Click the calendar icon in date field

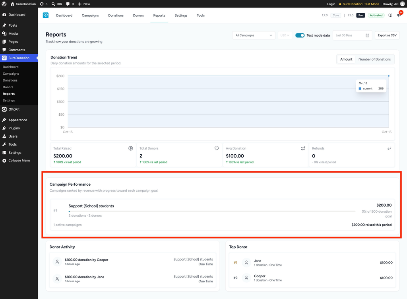point(367,35)
